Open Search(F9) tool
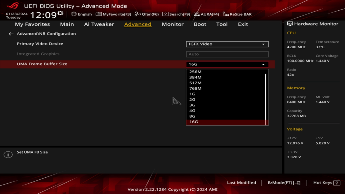The height and width of the screenshot is (194, 345). point(176,14)
